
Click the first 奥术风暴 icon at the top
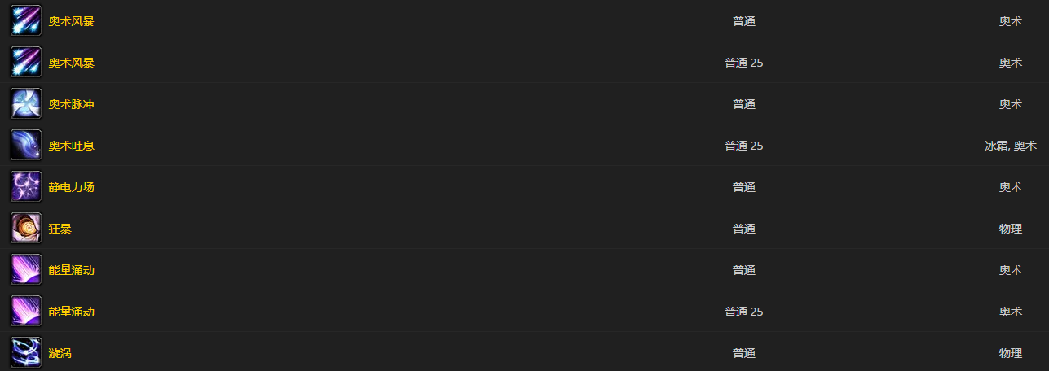[x=25, y=21]
